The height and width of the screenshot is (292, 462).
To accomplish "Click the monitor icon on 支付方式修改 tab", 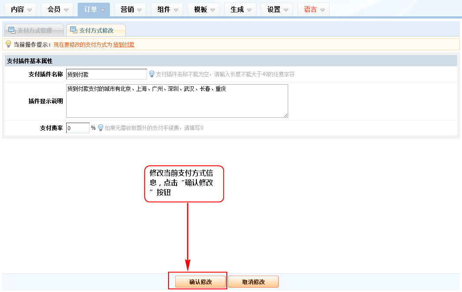I will (x=73, y=30).
